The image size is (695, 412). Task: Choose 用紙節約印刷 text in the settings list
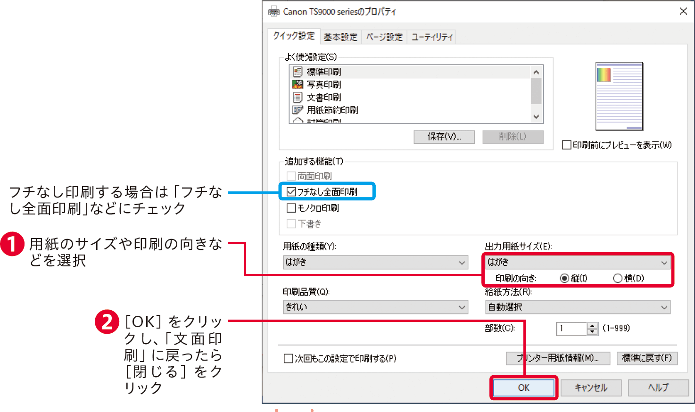coord(332,110)
